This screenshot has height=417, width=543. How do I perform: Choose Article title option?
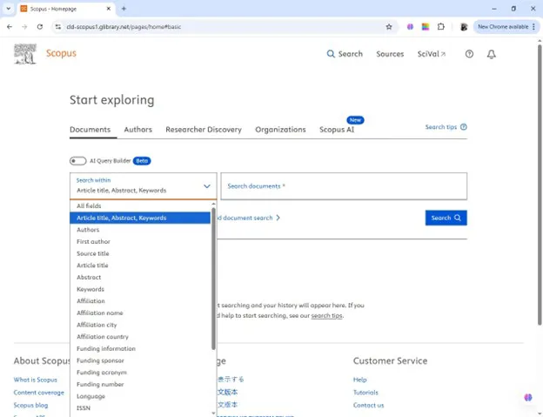pyautogui.click(x=140, y=266)
